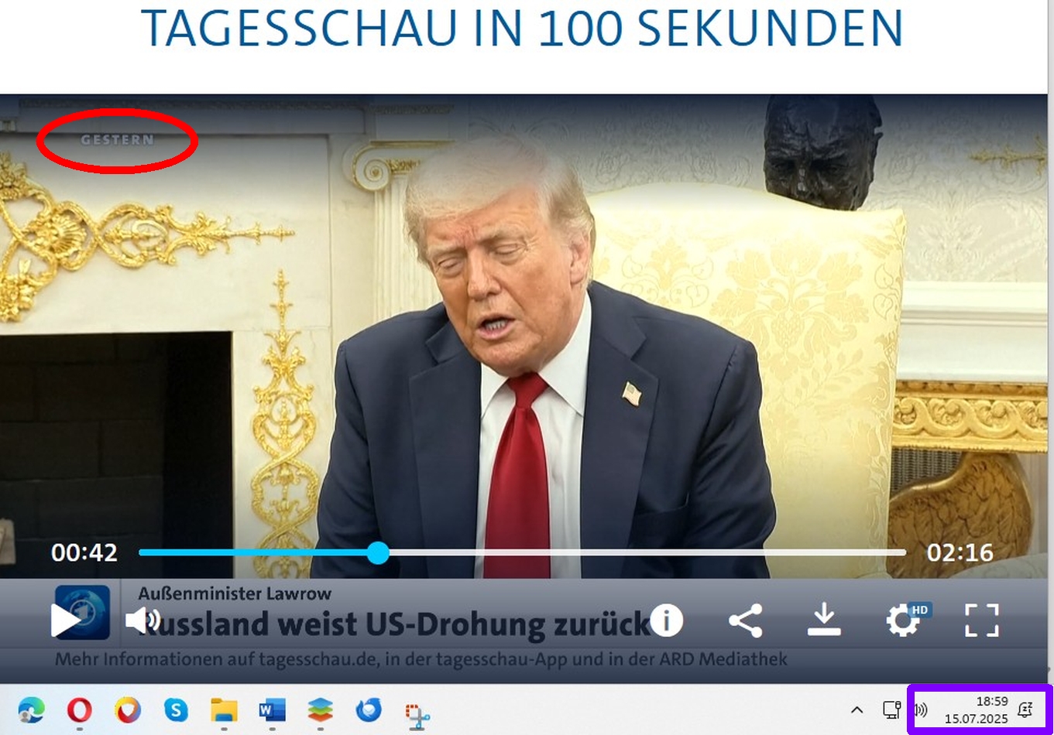
Task: Open the HD quality settings gear
Action: tap(905, 620)
